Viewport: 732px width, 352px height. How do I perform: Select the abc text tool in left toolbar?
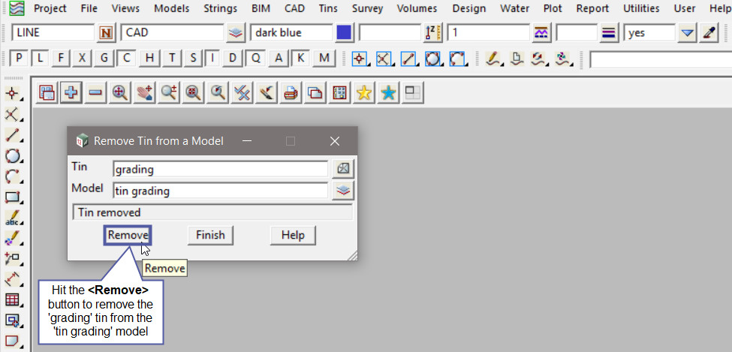pos(13,219)
